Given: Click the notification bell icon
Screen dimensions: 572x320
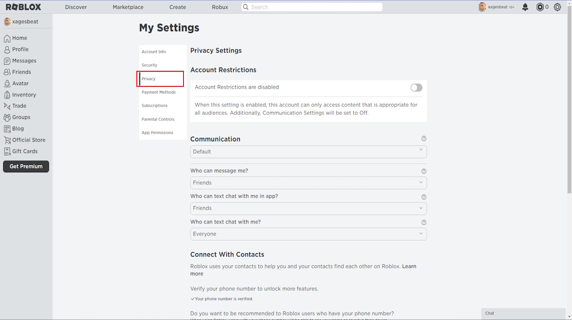Looking at the screenshot, I should [x=524, y=7].
